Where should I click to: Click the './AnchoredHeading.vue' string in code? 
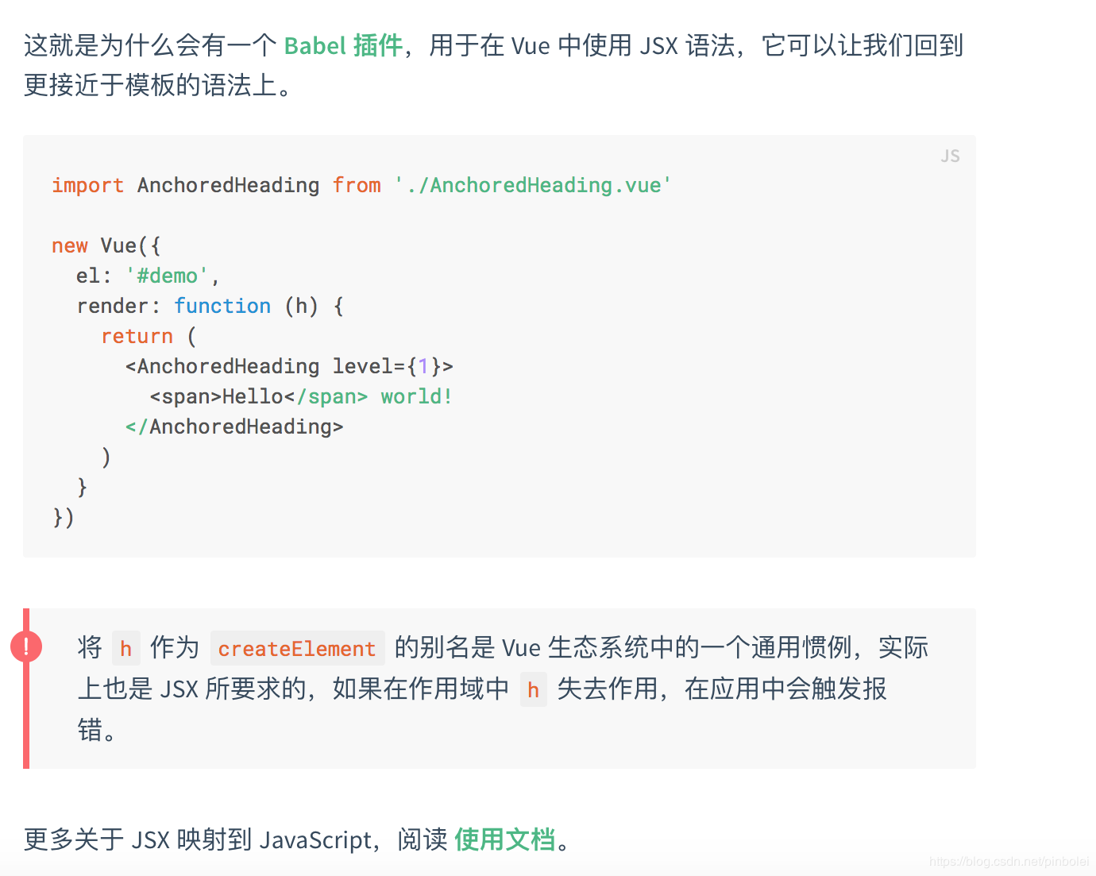coord(533,186)
